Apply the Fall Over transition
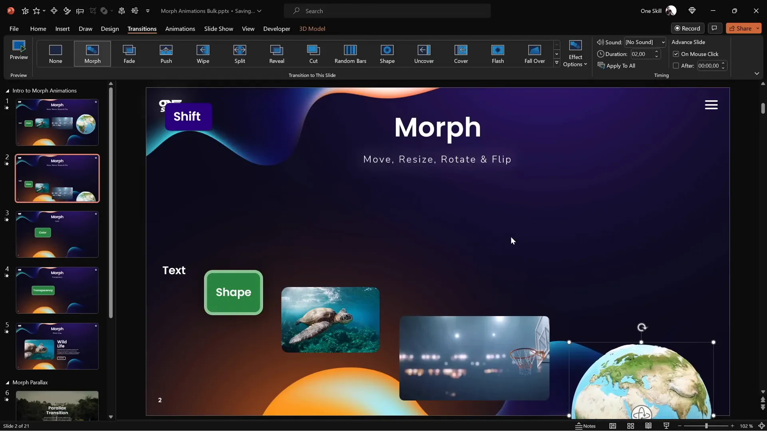767x431 pixels. 535,53
